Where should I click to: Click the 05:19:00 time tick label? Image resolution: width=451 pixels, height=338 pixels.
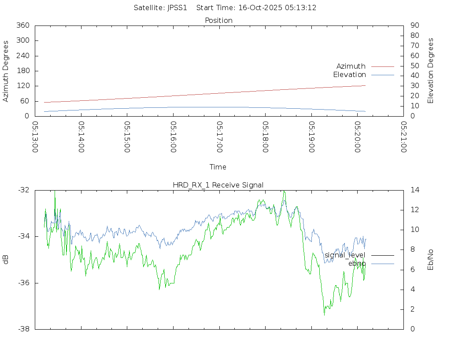tap(311, 137)
